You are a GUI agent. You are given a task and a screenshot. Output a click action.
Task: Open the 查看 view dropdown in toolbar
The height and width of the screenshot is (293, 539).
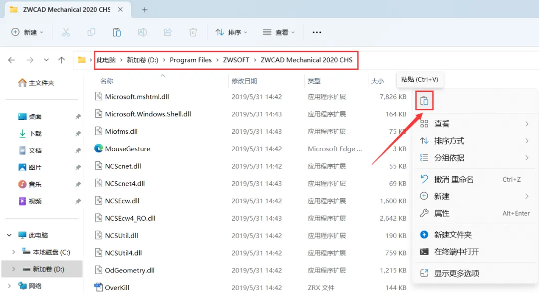click(x=279, y=32)
